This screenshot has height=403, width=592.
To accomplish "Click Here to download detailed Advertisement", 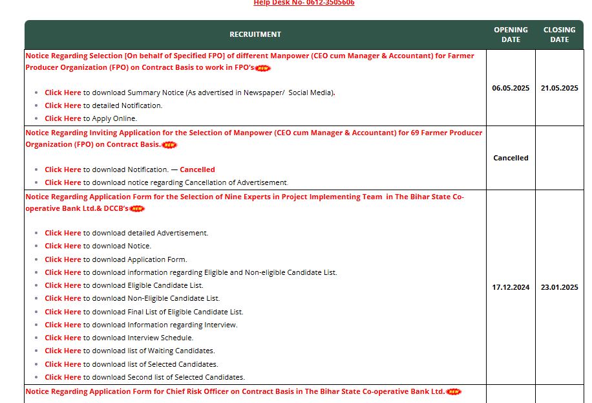I will tap(63, 233).
